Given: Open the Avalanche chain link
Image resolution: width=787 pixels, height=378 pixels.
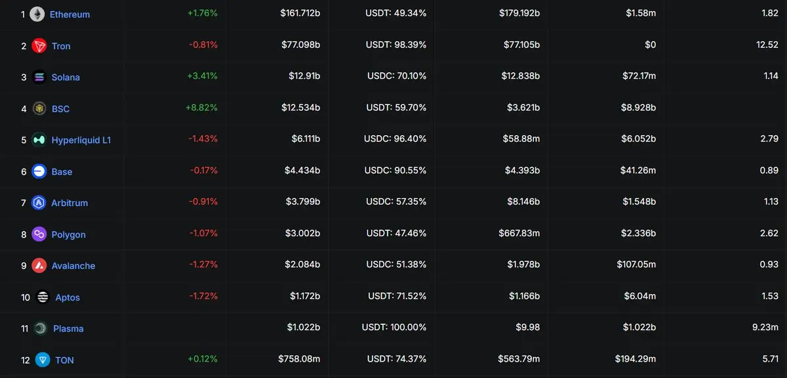Looking at the screenshot, I should [73, 266].
